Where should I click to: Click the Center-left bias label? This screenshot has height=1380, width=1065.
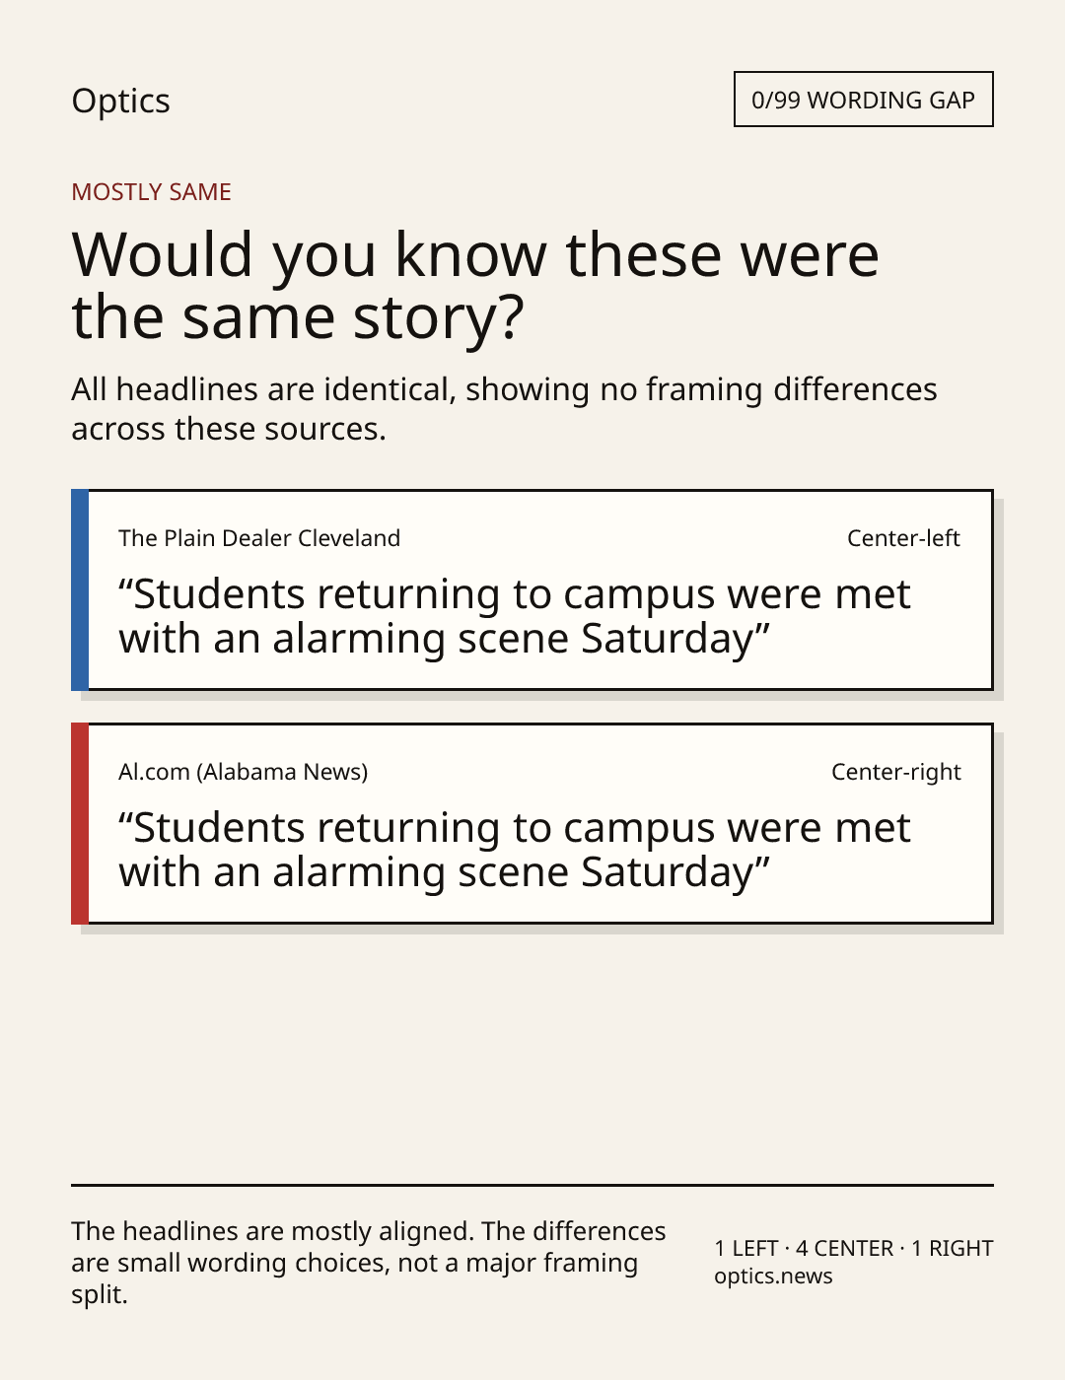click(x=903, y=538)
